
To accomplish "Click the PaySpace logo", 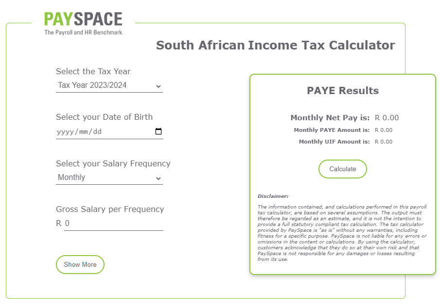I will [x=83, y=23].
